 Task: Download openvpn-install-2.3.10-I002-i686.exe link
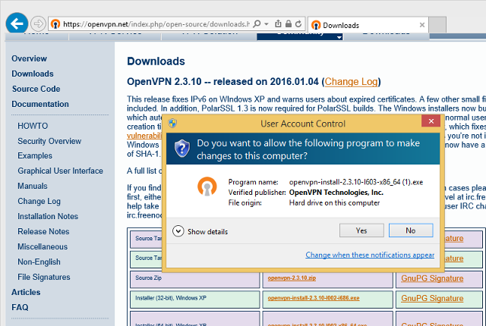pyautogui.click(x=314, y=298)
